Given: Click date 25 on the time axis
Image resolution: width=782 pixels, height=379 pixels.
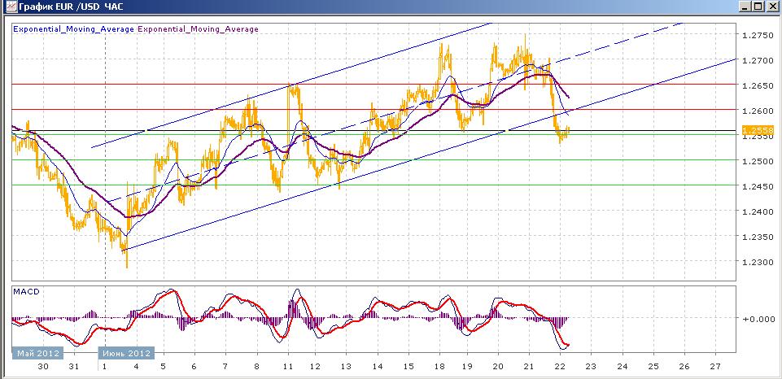Looking at the screenshot, I should [x=653, y=367].
